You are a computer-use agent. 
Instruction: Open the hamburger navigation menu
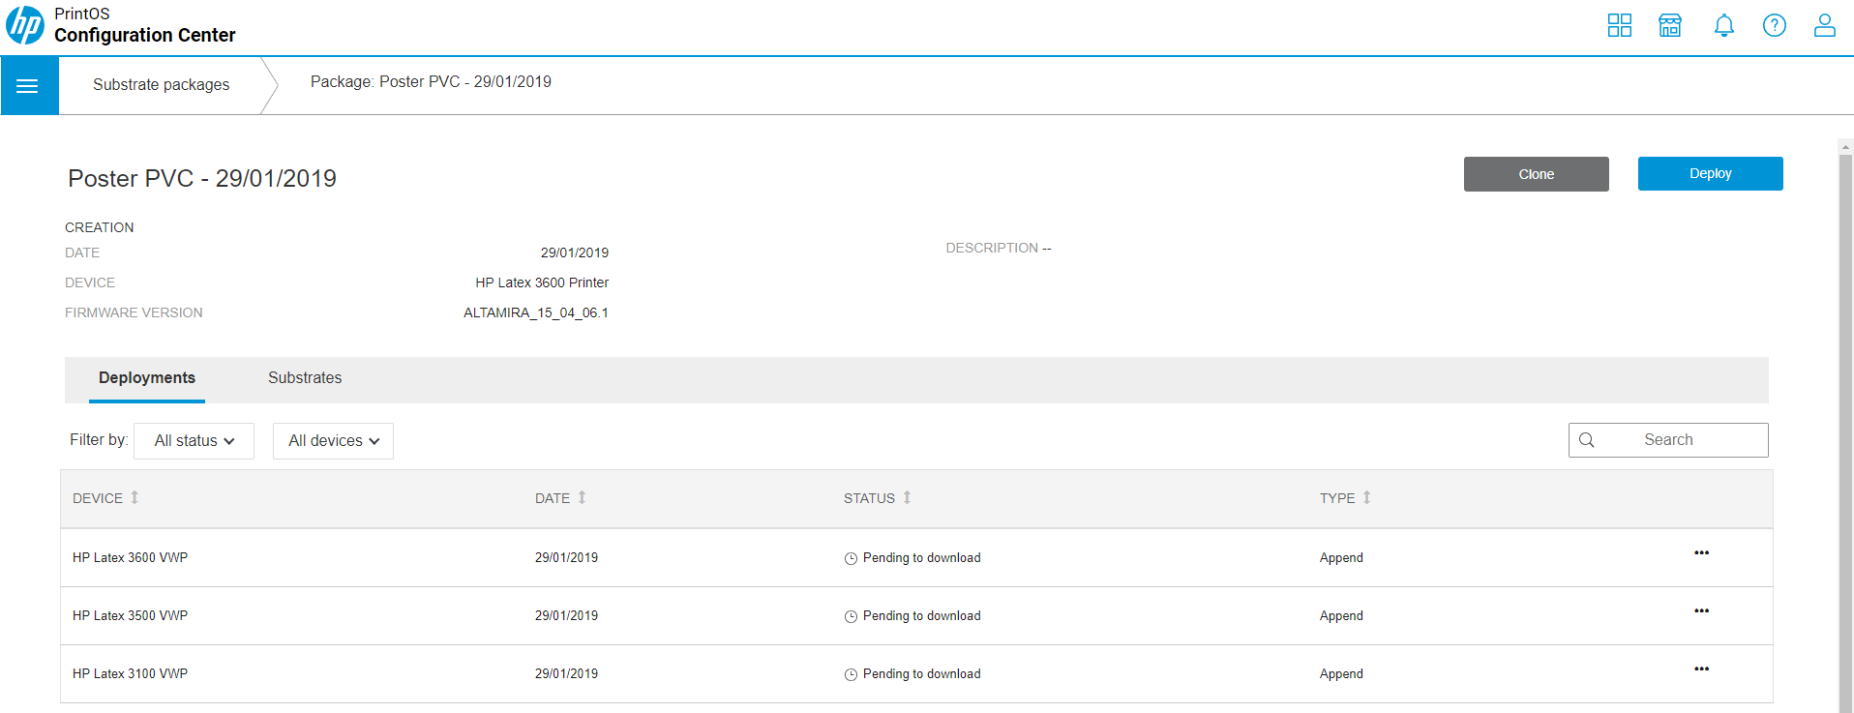tap(28, 86)
